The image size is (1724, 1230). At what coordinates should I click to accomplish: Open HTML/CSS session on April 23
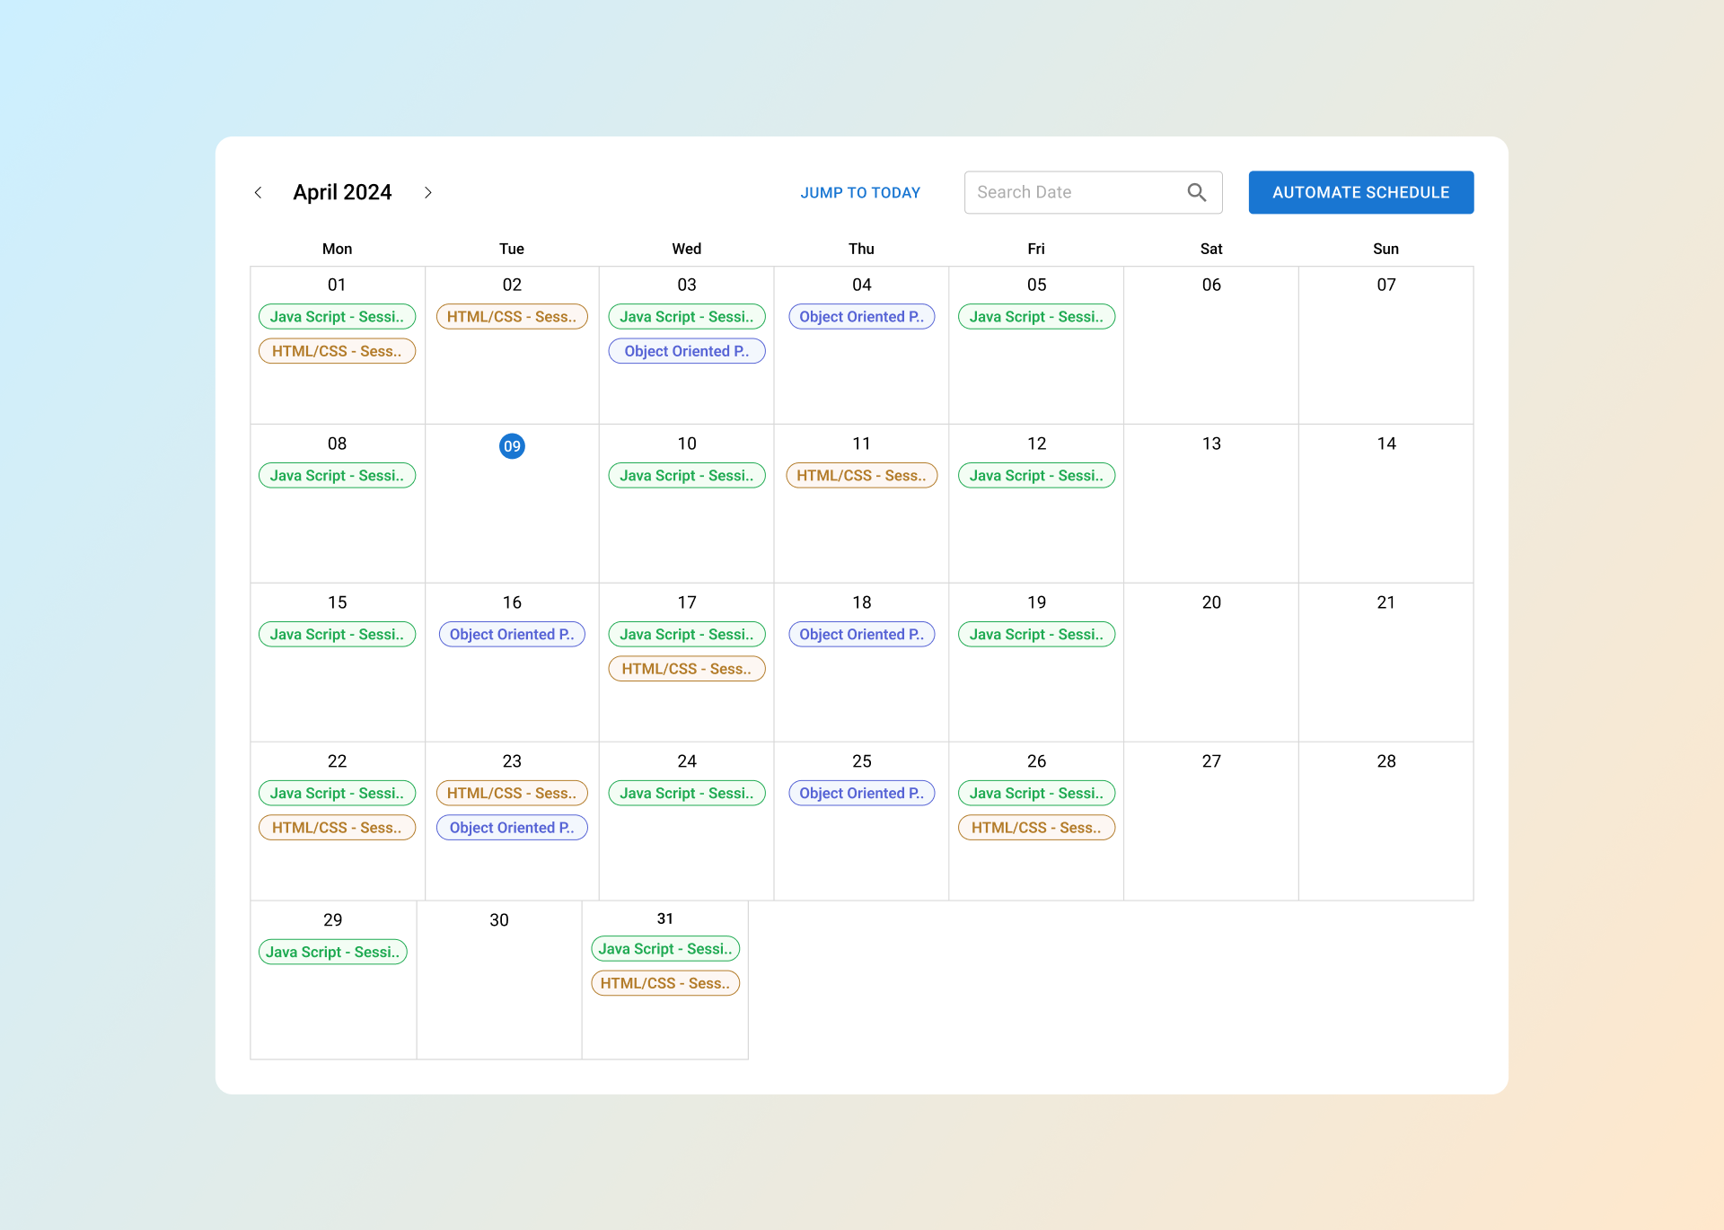(x=512, y=794)
